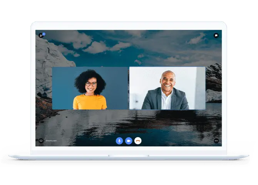Turn off video with the camera button

point(129,141)
